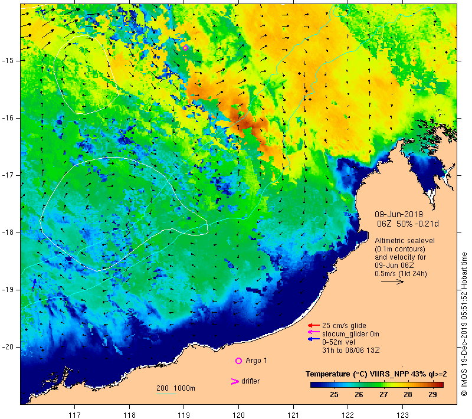Click the 25 label under the colorbar

[334, 395]
